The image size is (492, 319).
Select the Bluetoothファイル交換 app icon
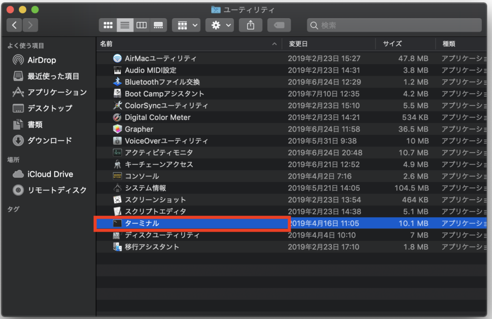pos(117,82)
